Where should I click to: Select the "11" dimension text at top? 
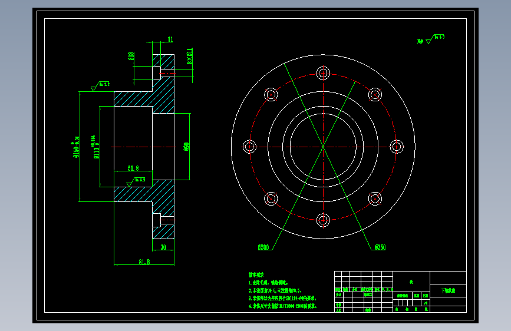[170, 39]
